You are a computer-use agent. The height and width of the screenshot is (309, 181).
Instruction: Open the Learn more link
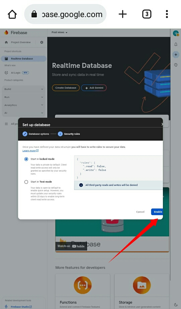tap(31, 150)
